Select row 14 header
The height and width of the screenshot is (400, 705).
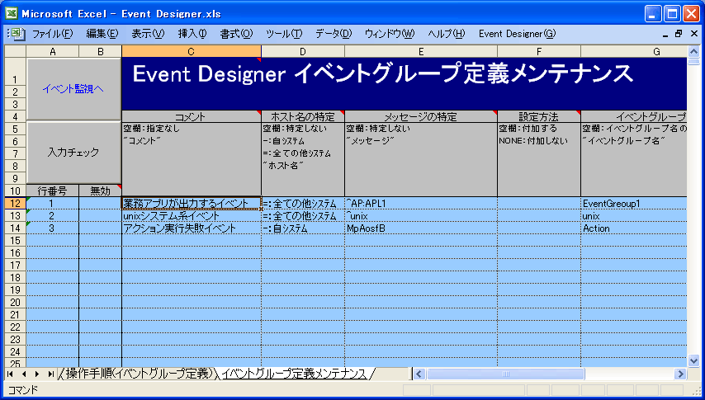[x=16, y=228]
